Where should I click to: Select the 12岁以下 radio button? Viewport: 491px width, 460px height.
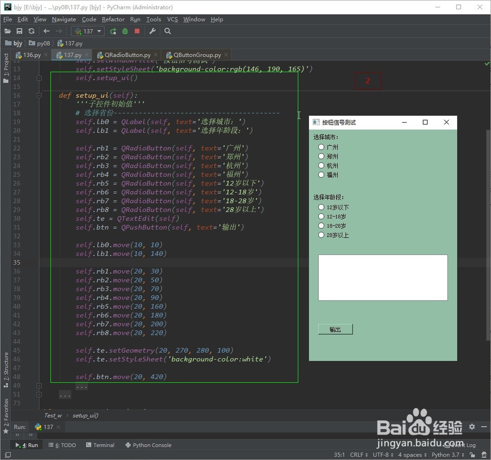333,207
